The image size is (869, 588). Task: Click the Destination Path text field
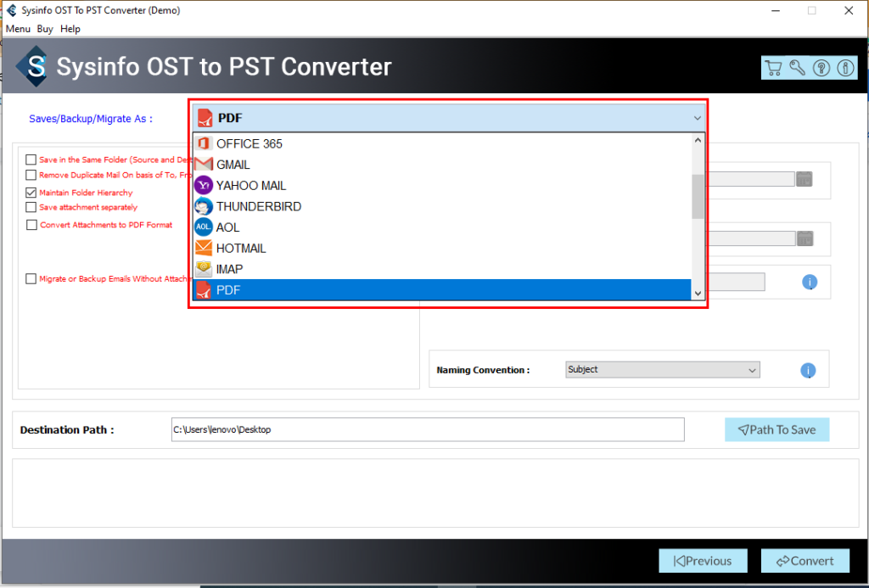click(x=428, y=429)
